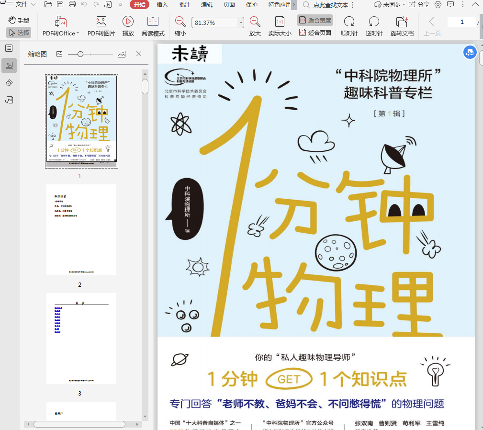Select page 3 table of contents thumbnail
Viewport: 483px width, 430px height.
click(x=81, y=339)
